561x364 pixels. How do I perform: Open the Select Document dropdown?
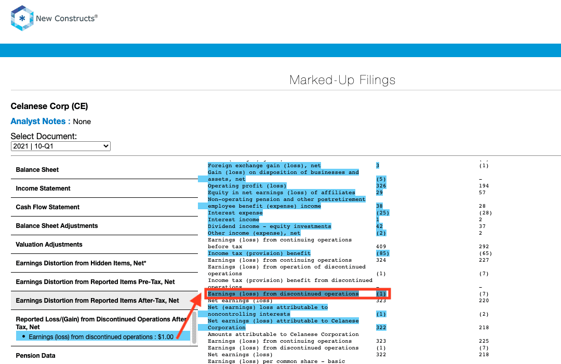tap(60, 146)
